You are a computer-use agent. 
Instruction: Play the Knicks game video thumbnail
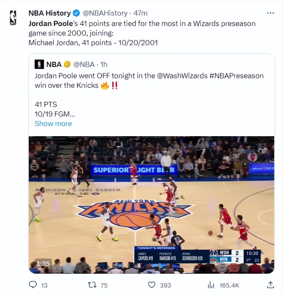click(x=152, y=205)
